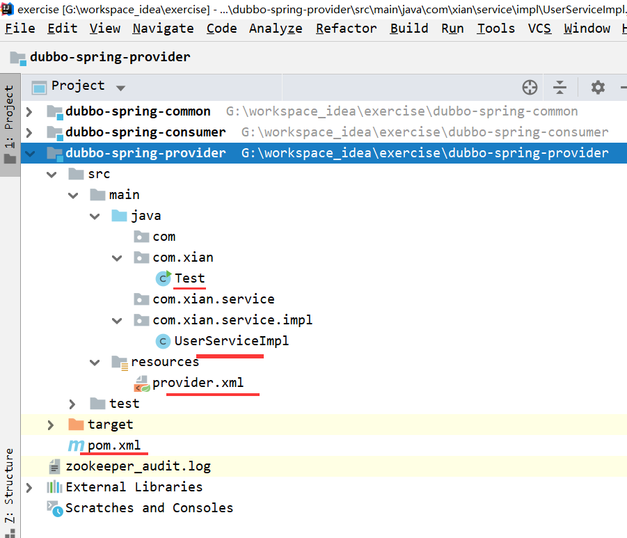
Task: Open the Refactor menu
Action: point(347,29)
